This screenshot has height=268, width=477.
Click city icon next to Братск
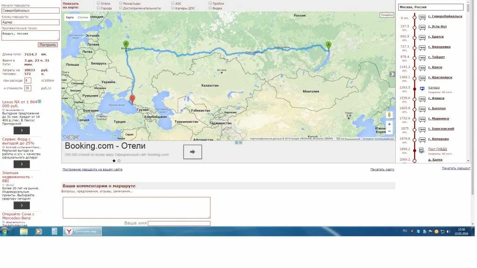point(422,37)
